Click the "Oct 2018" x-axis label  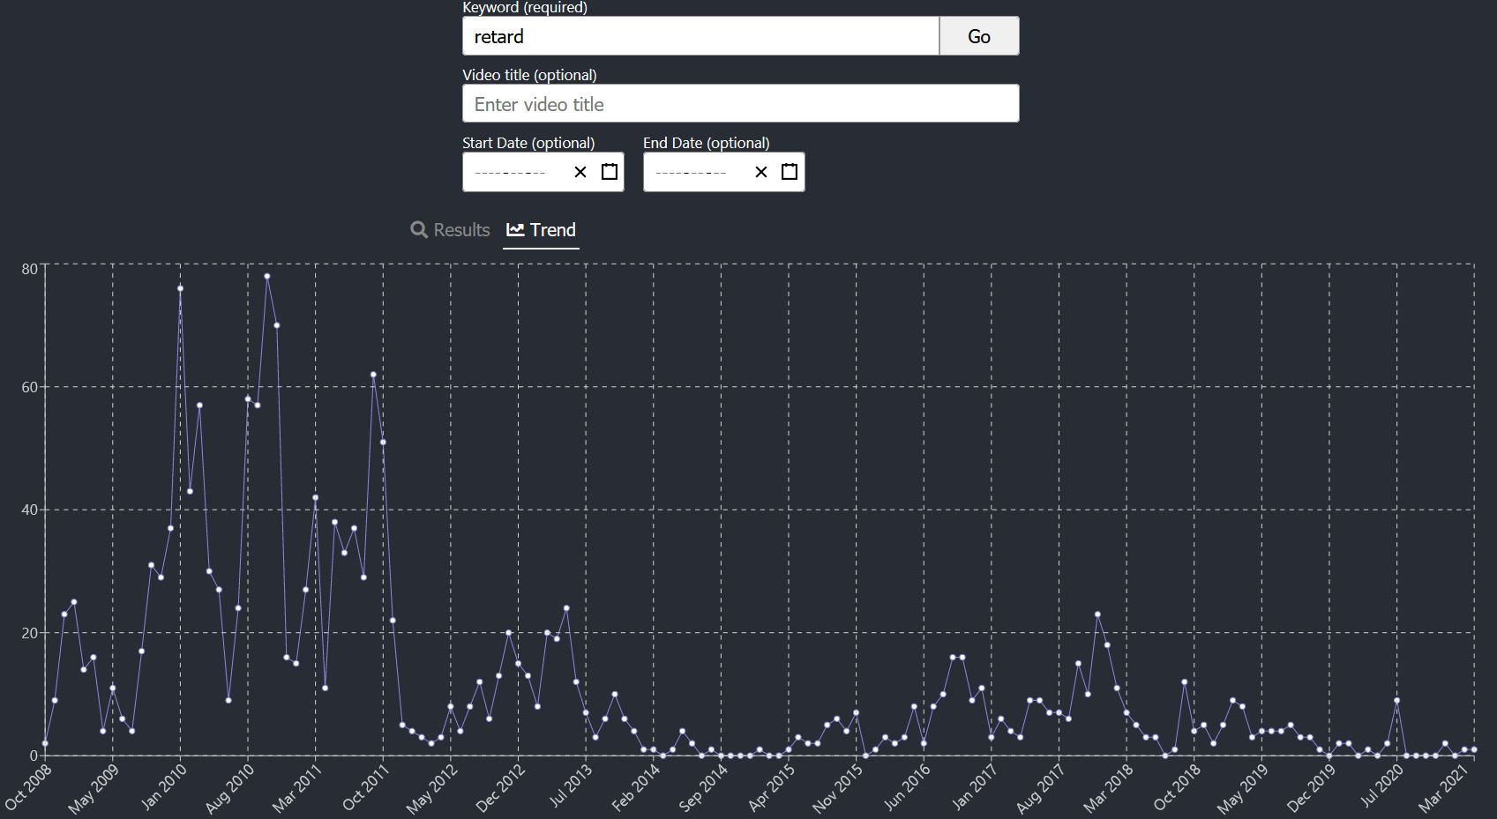pyautogui.click(x=1179, y=786)
